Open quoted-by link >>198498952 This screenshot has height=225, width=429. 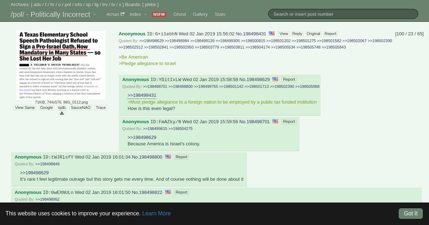48,199
